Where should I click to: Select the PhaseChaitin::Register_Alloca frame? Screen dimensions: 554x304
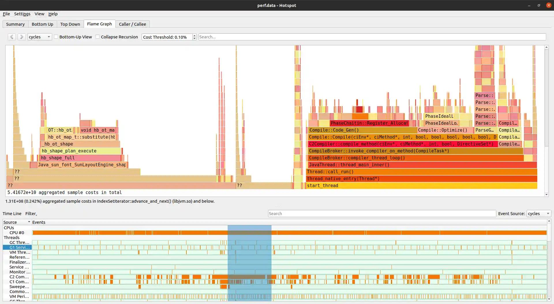pos(369,123)
